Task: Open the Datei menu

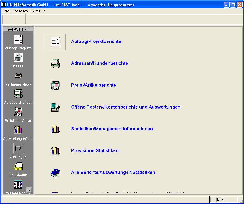Action: coord(6,11)
